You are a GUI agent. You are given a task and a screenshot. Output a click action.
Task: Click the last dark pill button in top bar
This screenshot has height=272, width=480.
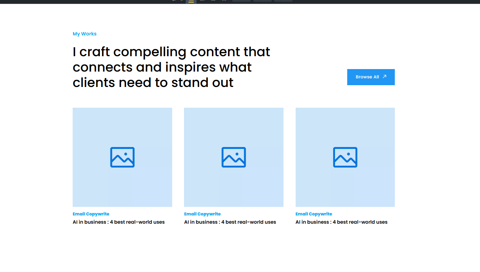click(x=283, y=1)
